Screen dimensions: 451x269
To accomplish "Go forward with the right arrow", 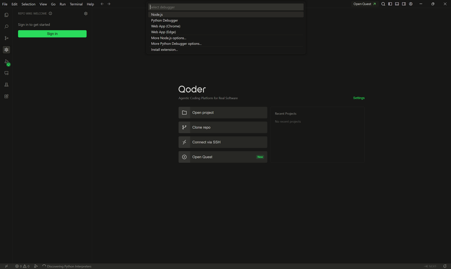I will click(109, 4).
